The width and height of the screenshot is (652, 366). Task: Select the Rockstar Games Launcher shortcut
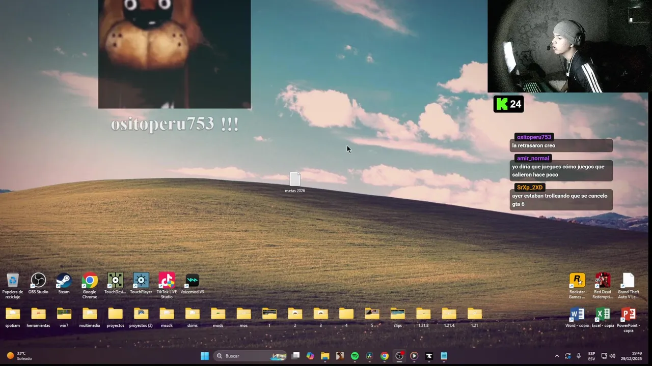click(577, 286)
